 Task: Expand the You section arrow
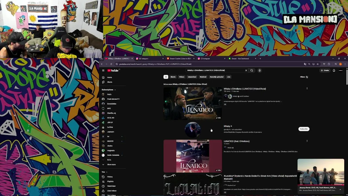[107, 172]
